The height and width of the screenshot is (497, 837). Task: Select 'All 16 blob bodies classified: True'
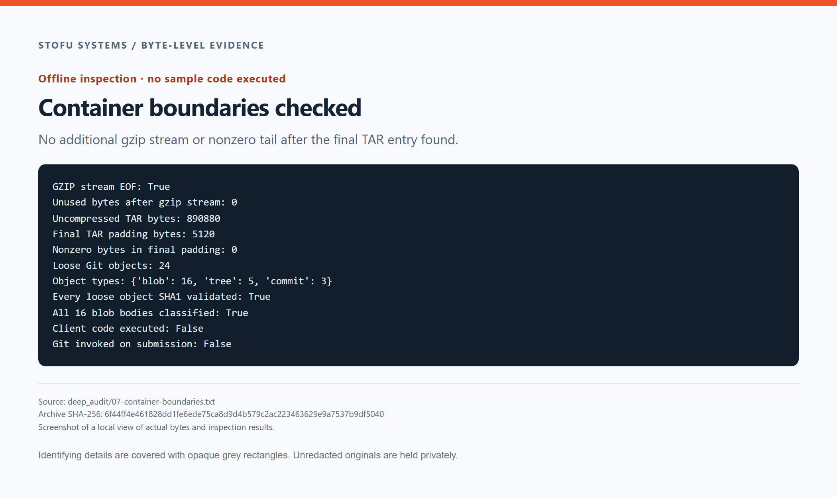tap(150, 313)
